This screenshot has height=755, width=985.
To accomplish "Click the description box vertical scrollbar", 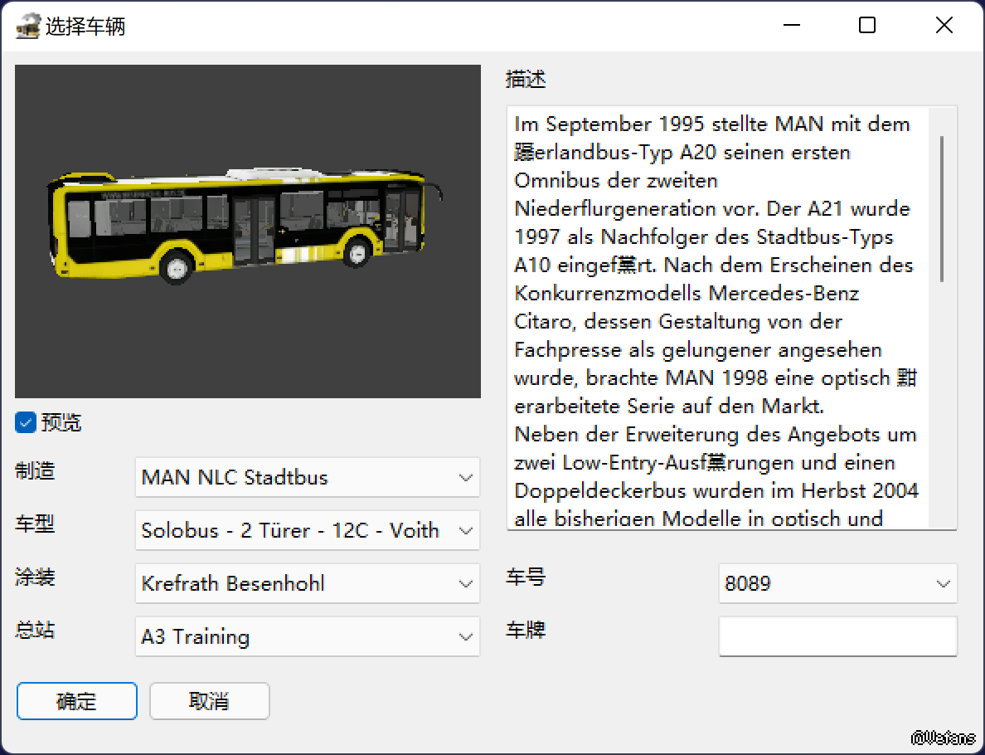I will pyautogui.click(x=942, y=209).
